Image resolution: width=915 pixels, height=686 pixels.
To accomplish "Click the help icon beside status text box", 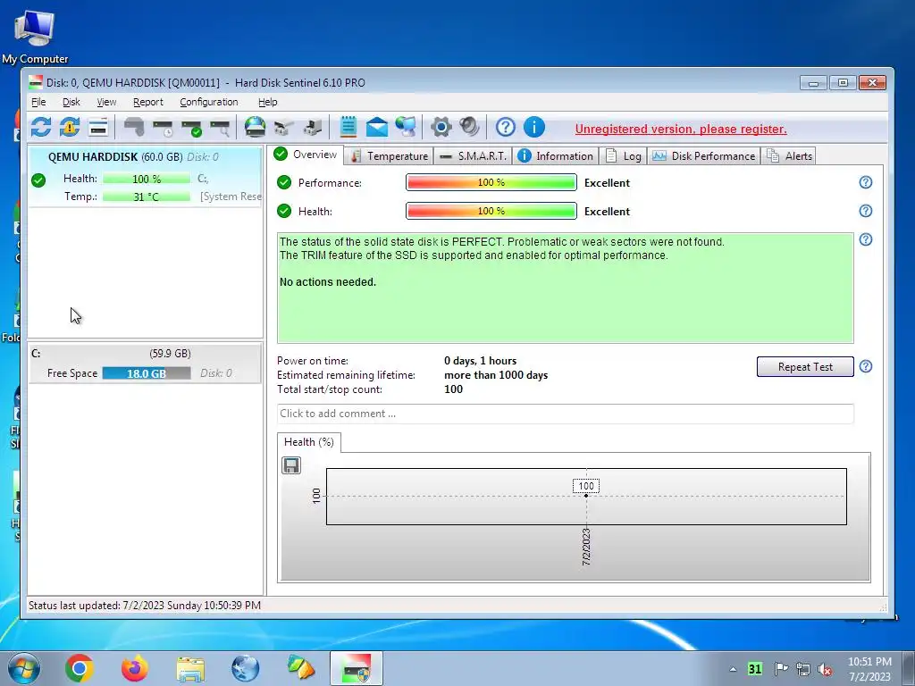I will pyautogui.click(x=865, y=239).
